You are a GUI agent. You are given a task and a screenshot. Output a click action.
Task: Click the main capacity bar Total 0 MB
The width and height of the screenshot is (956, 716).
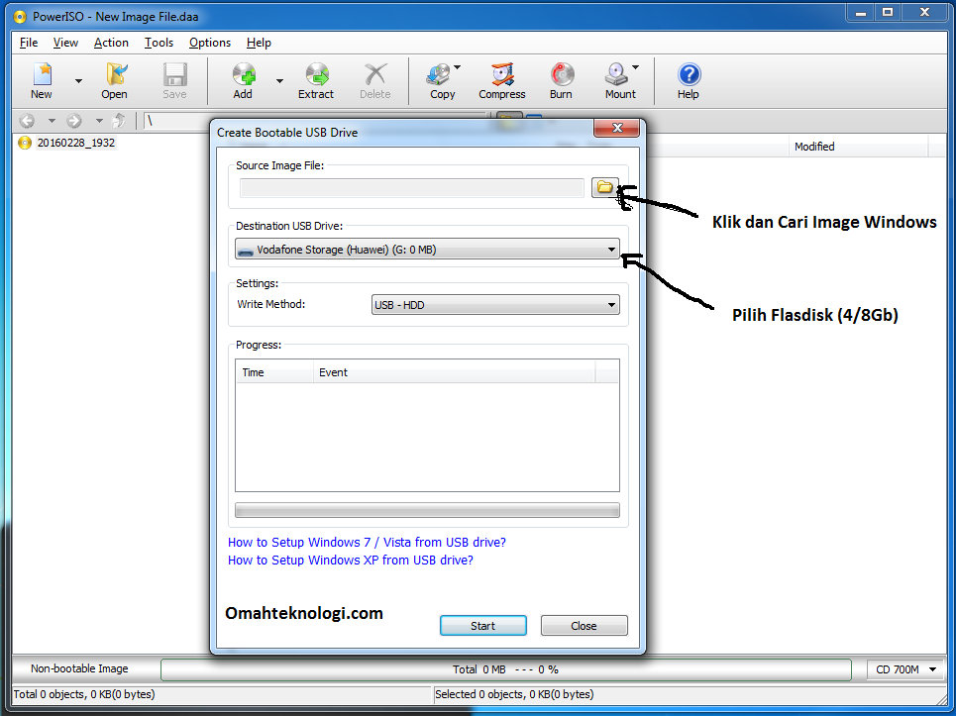click(506, 669)
